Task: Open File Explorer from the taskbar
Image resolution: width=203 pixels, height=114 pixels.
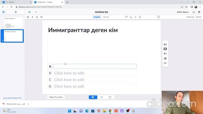Action: pyautogui.click(x=104, y=111)
